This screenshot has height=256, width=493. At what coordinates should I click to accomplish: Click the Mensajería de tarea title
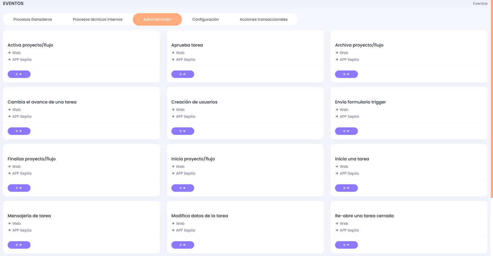[x=29, y=216]
